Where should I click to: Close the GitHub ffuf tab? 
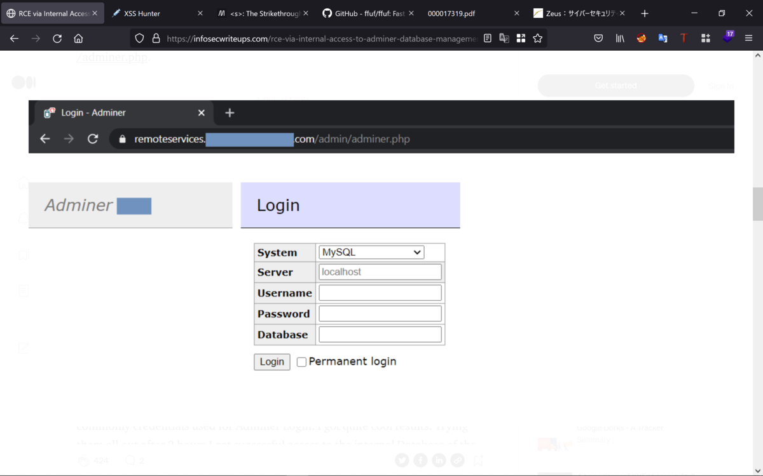[411, 13]
